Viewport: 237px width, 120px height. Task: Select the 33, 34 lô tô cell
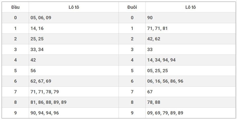point(37,50)
